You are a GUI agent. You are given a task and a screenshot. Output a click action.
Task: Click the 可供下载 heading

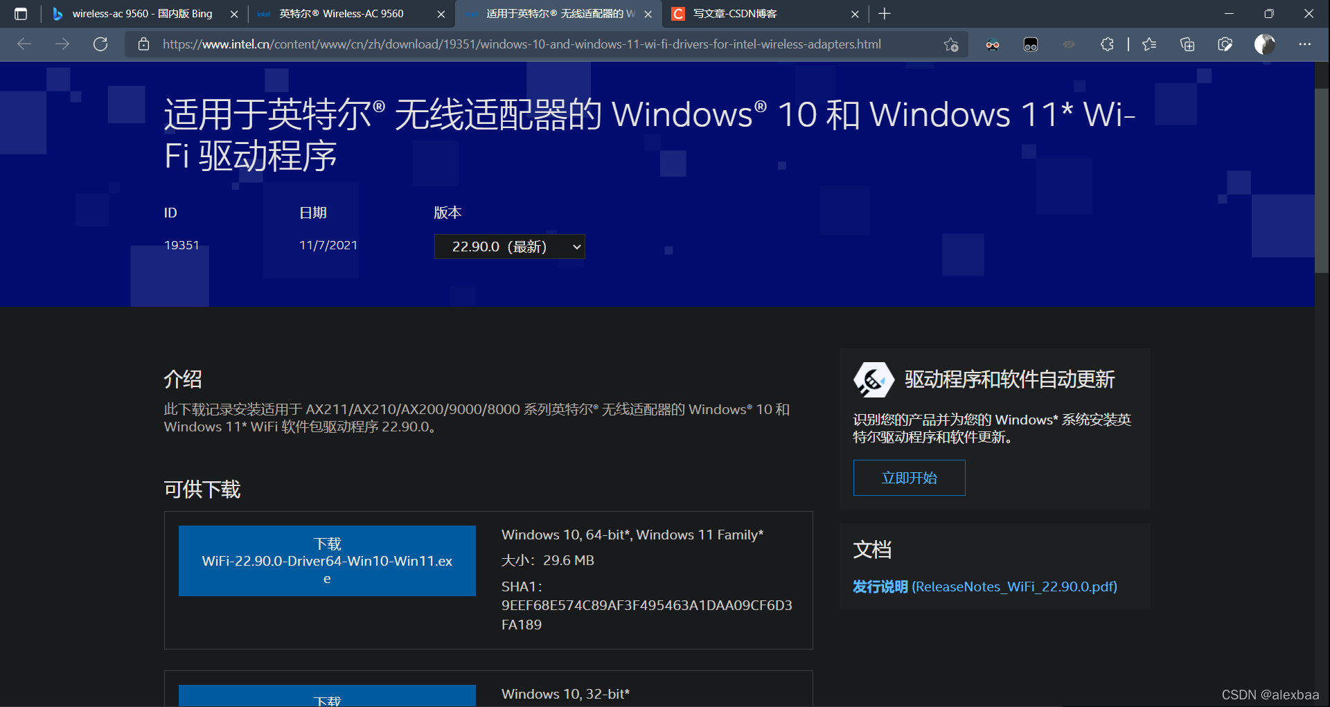coord(202,490)
